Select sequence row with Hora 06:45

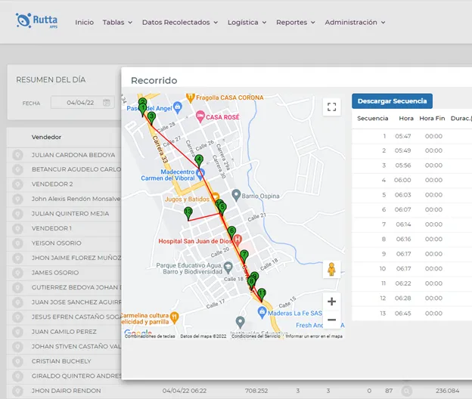(411, 314)
